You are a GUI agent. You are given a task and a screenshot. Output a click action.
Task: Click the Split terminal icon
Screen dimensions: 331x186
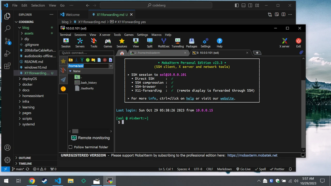(150, 43)
